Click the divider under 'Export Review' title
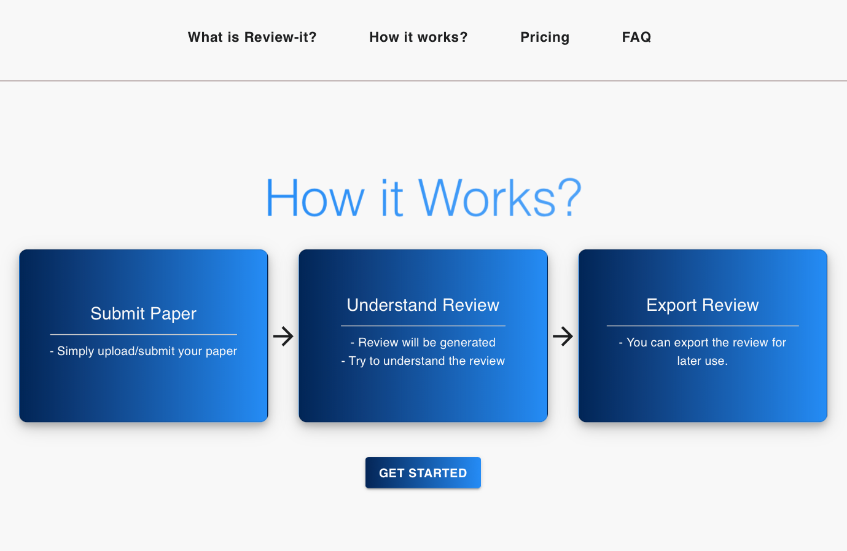The image size is (847, 551). (x=702, y=326)
